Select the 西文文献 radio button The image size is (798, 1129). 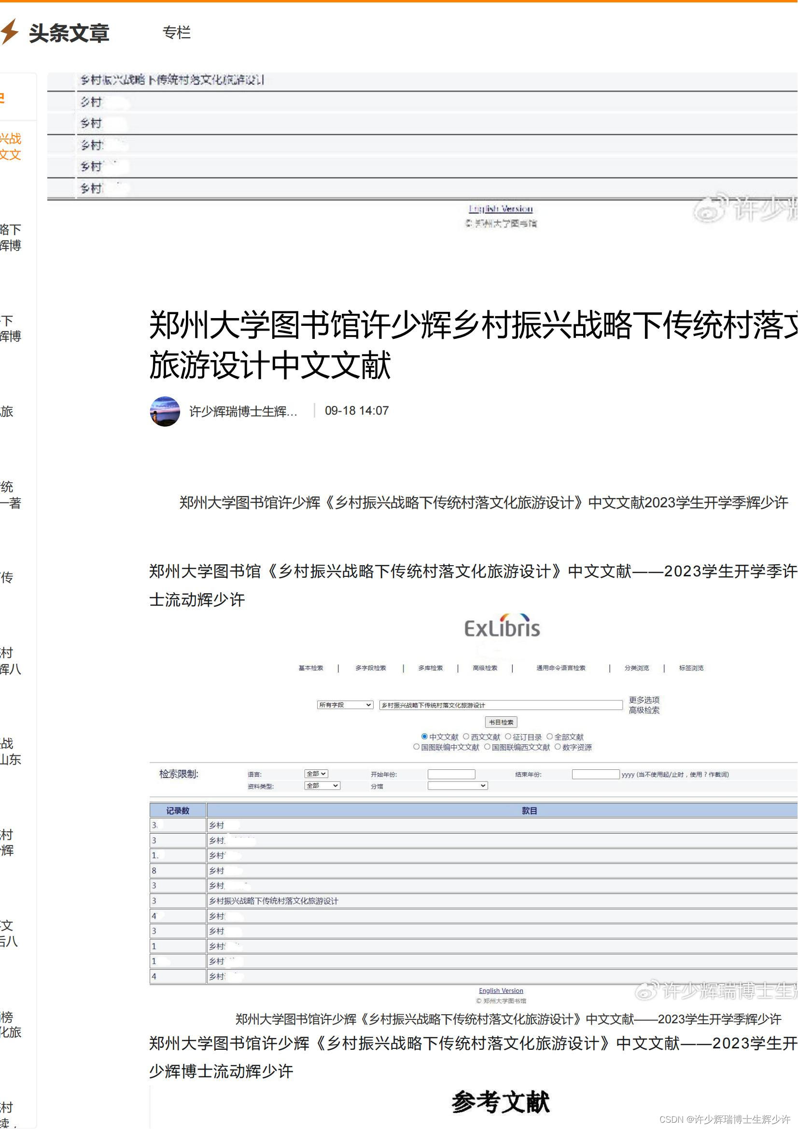coord(466,737)
